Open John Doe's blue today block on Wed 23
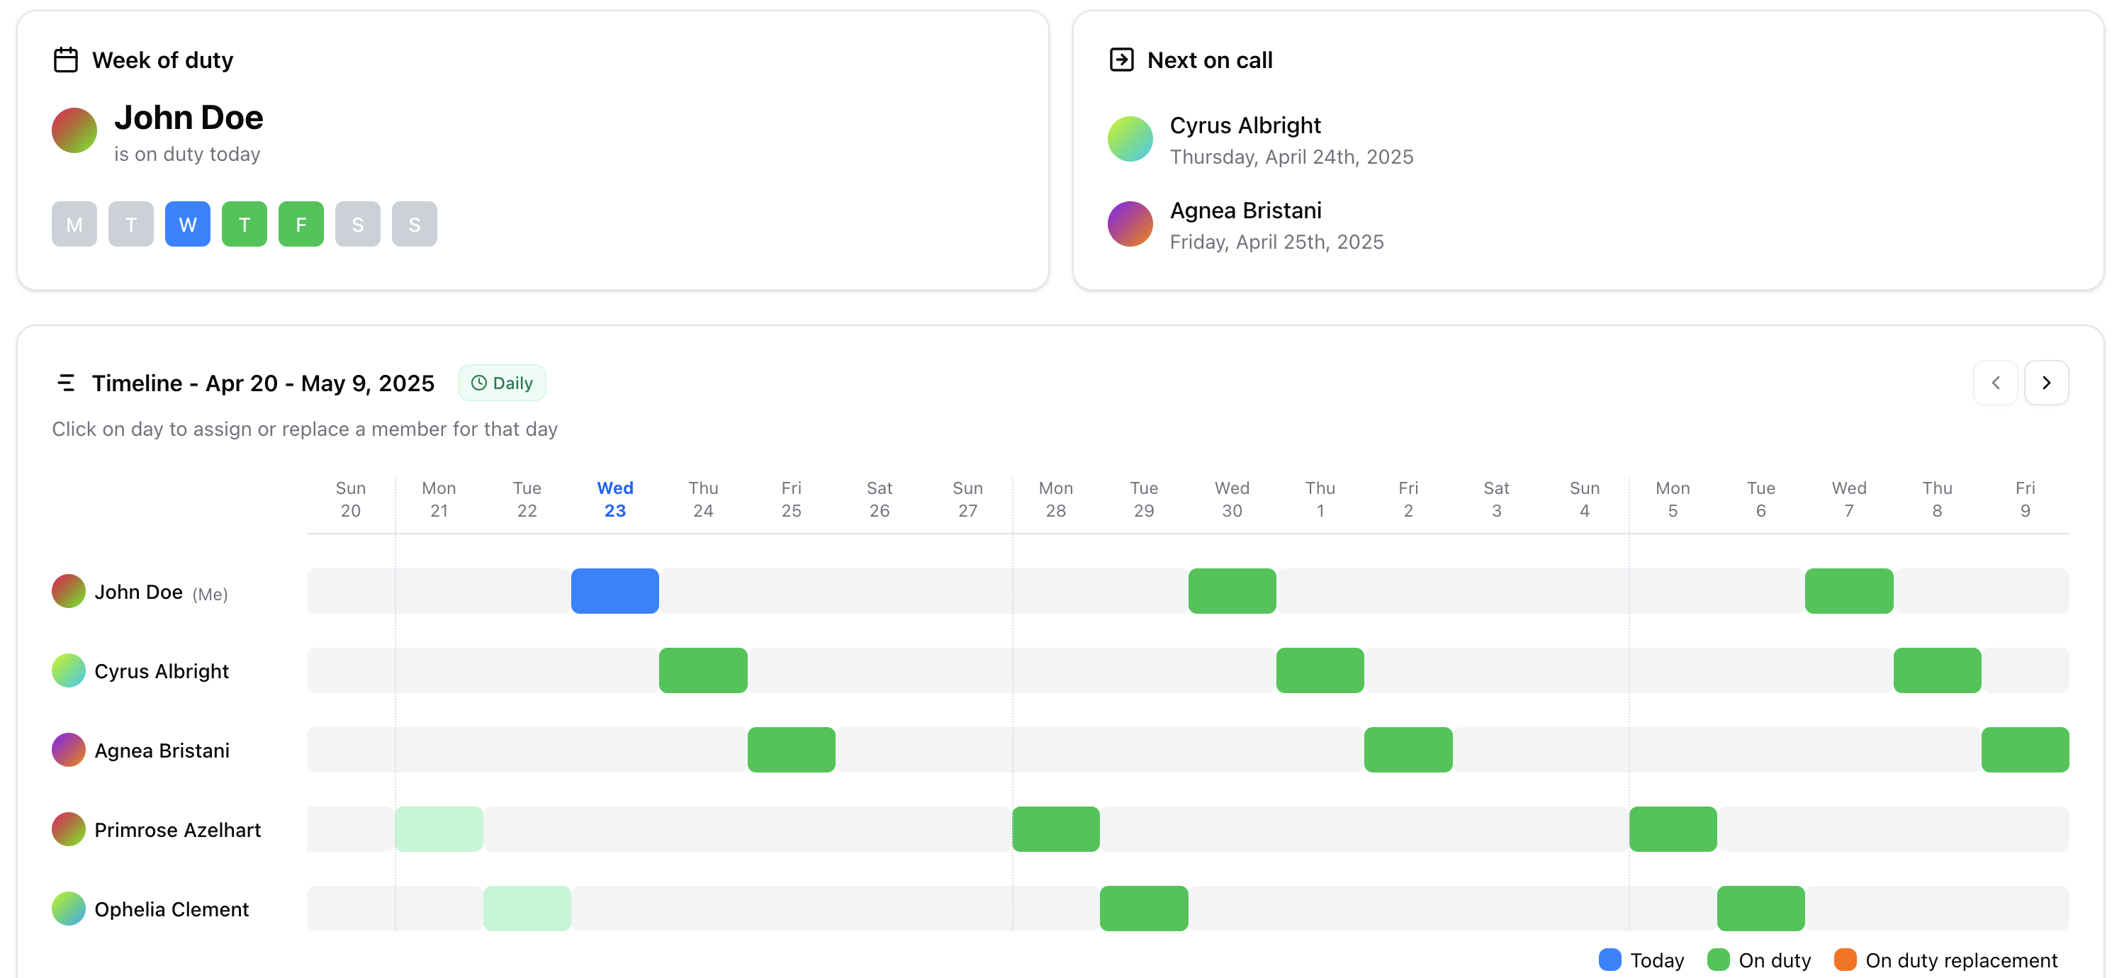 615,591
